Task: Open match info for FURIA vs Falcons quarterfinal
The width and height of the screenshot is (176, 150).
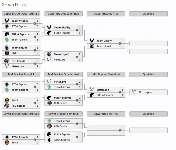Action: click(35, 37)
